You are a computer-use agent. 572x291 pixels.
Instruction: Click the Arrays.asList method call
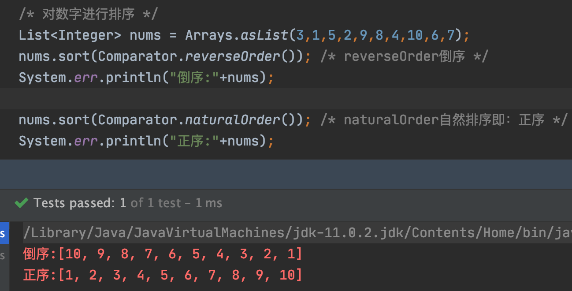click(236, 35)
